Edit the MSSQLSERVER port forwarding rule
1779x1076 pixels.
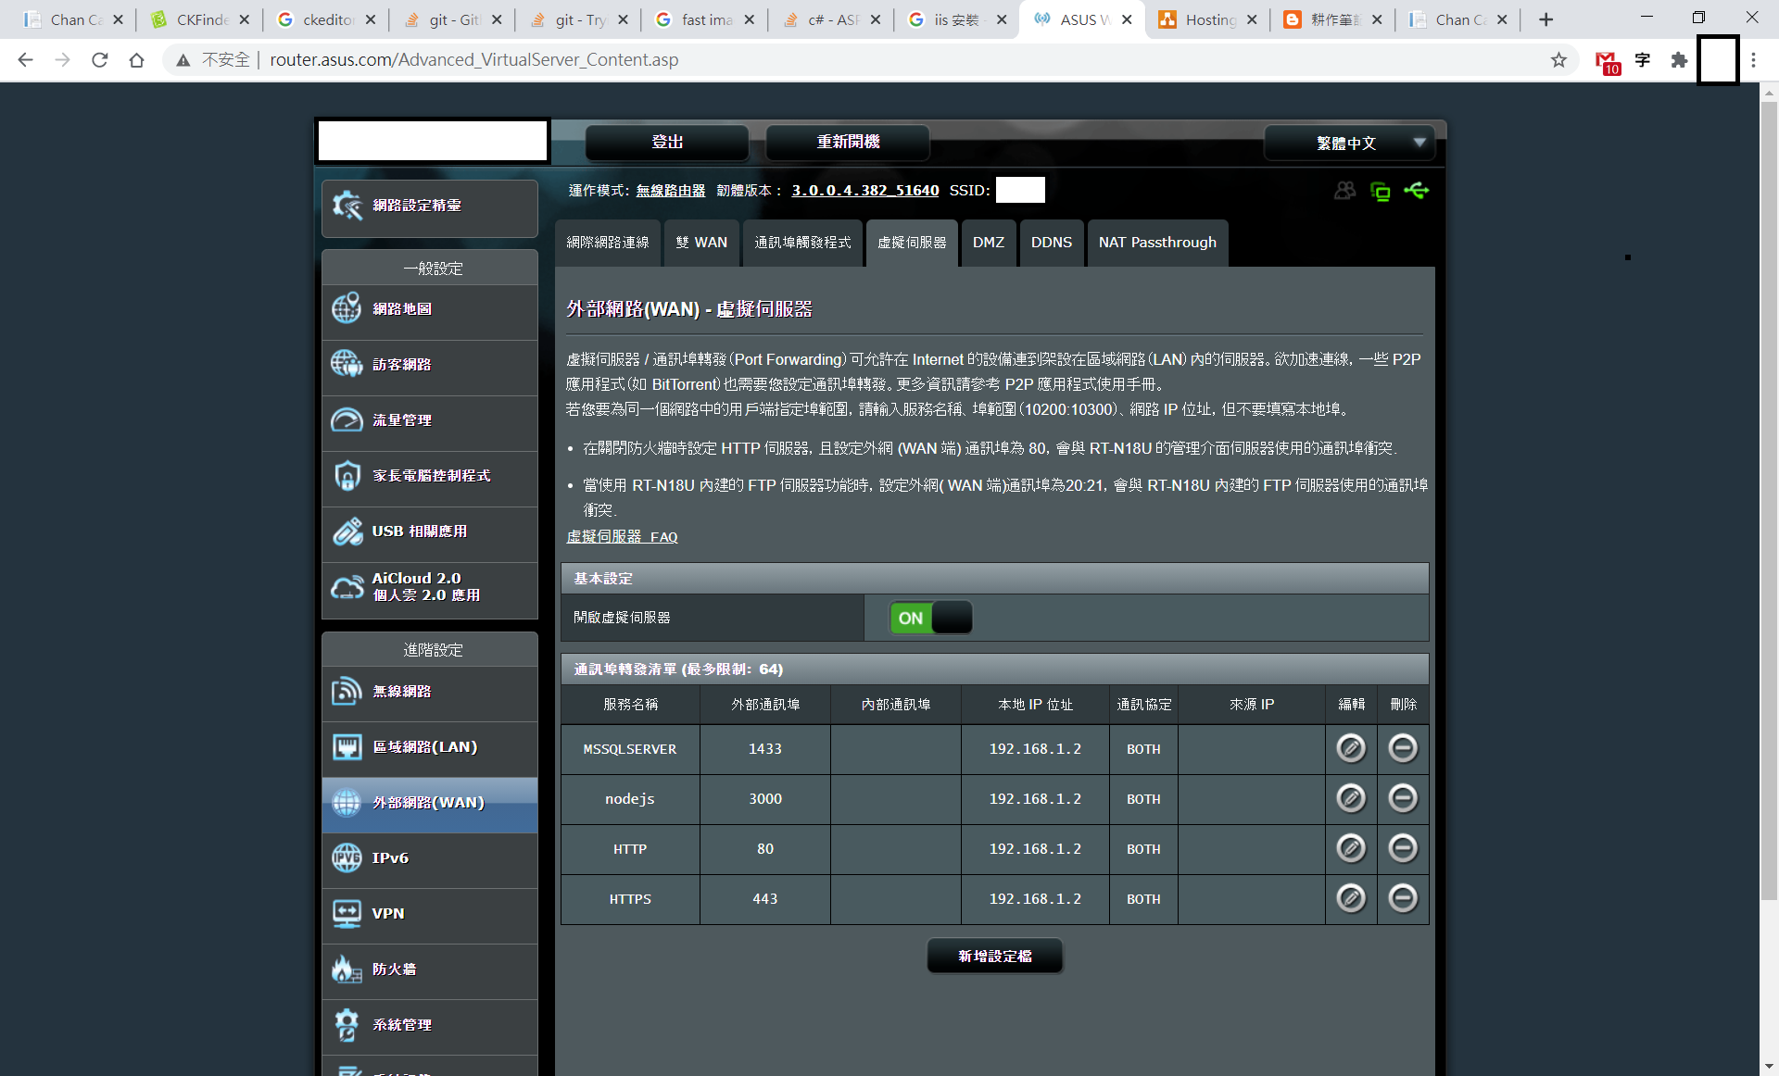(1351, 748)
